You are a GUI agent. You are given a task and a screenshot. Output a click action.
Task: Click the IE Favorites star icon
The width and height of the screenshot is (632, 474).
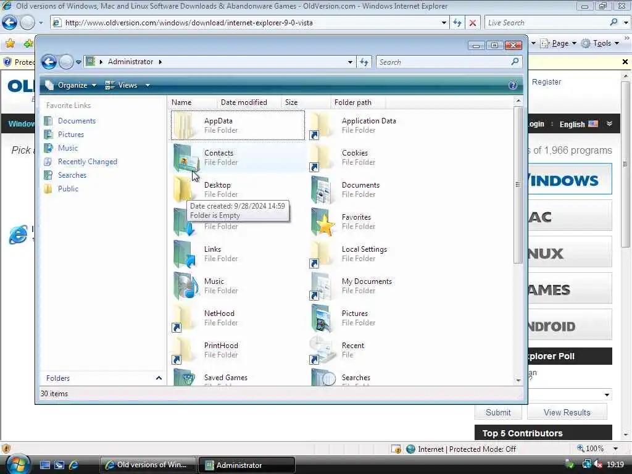[10, 43]
